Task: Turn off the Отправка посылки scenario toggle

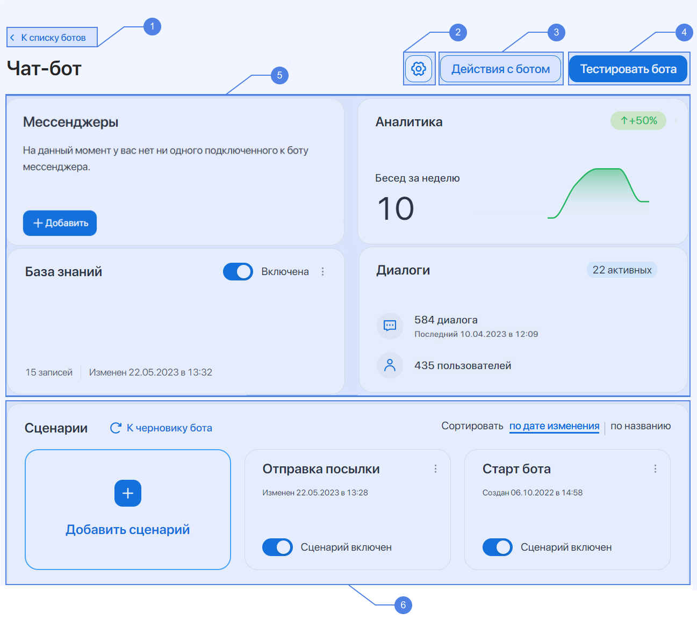Action: (x=277, y=547)
